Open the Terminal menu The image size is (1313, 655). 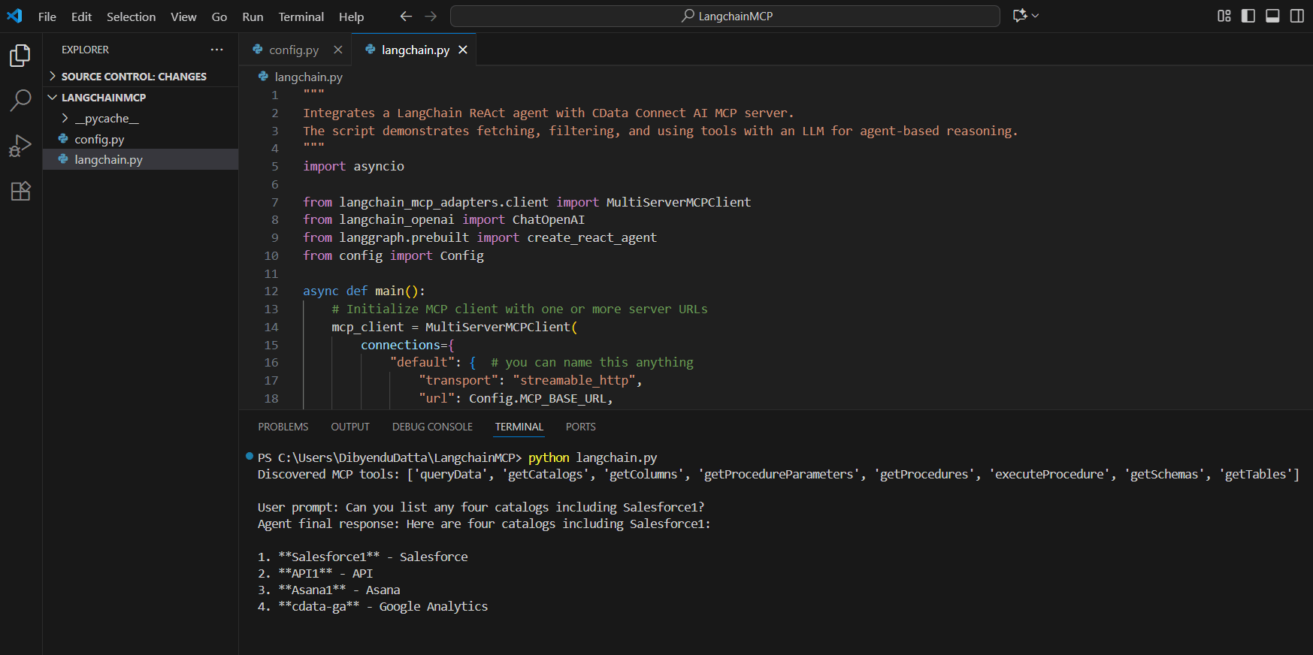tap(301, 17)
